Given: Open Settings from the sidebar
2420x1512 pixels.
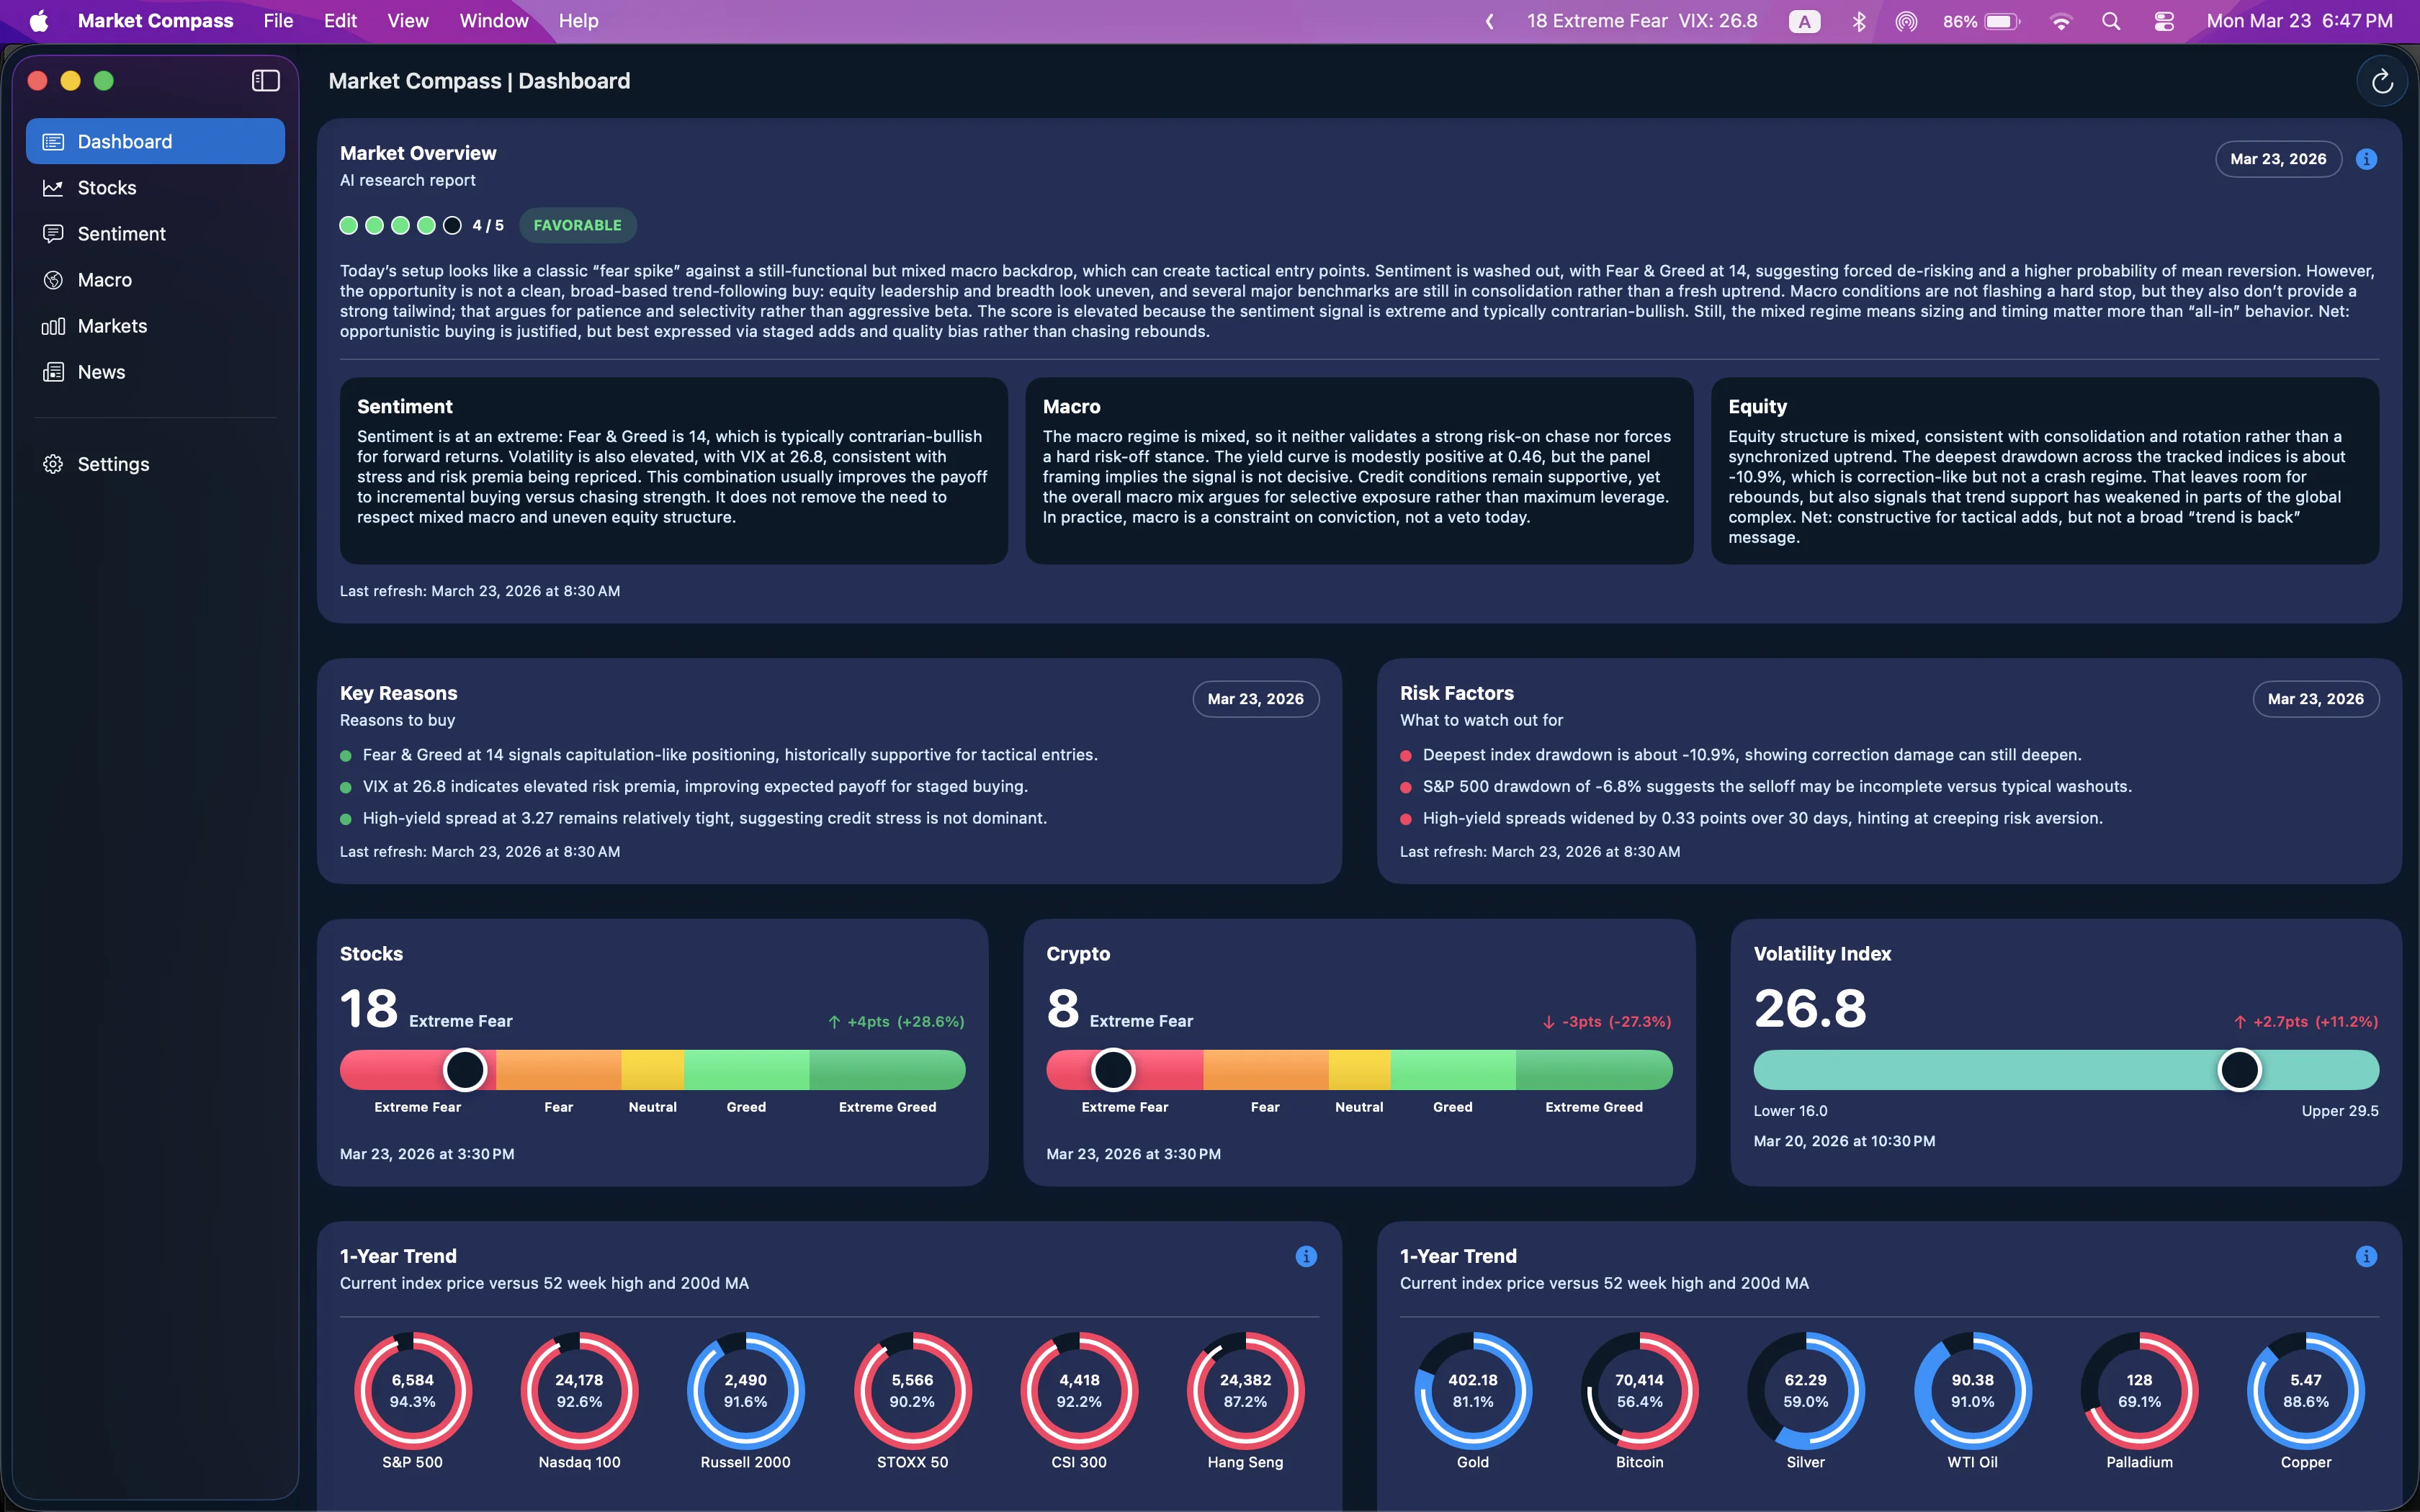Looking at the screenshot, I should pos(113,464).
